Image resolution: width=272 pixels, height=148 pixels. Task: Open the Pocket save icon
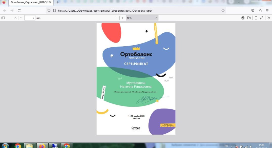tap(253, 11)
